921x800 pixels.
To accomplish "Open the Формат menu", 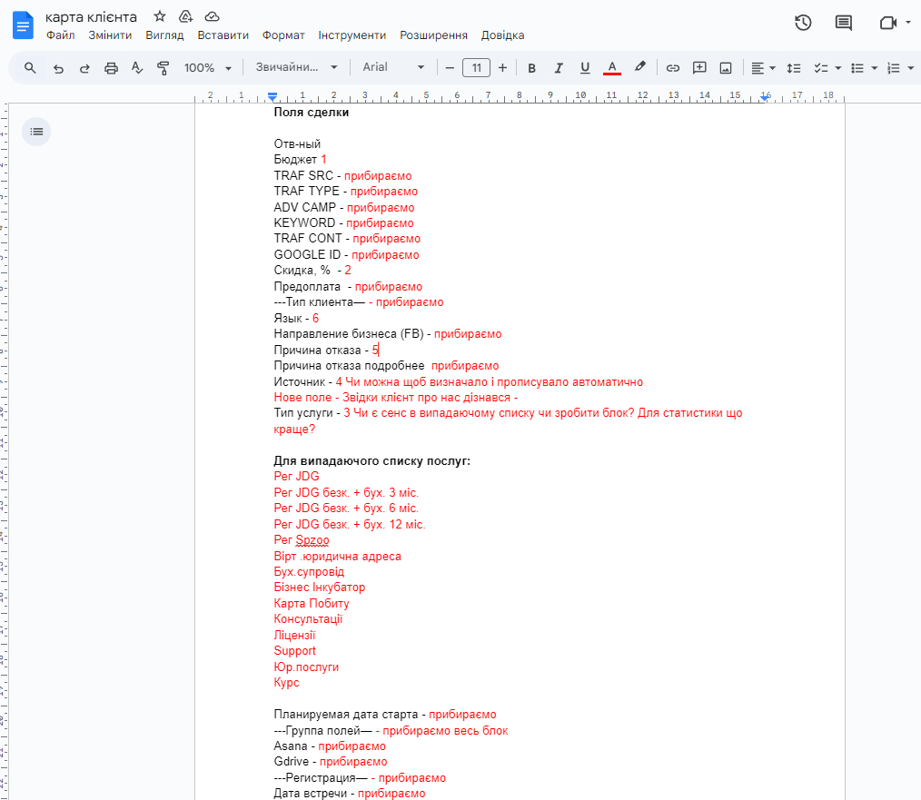I will point(283,35).
